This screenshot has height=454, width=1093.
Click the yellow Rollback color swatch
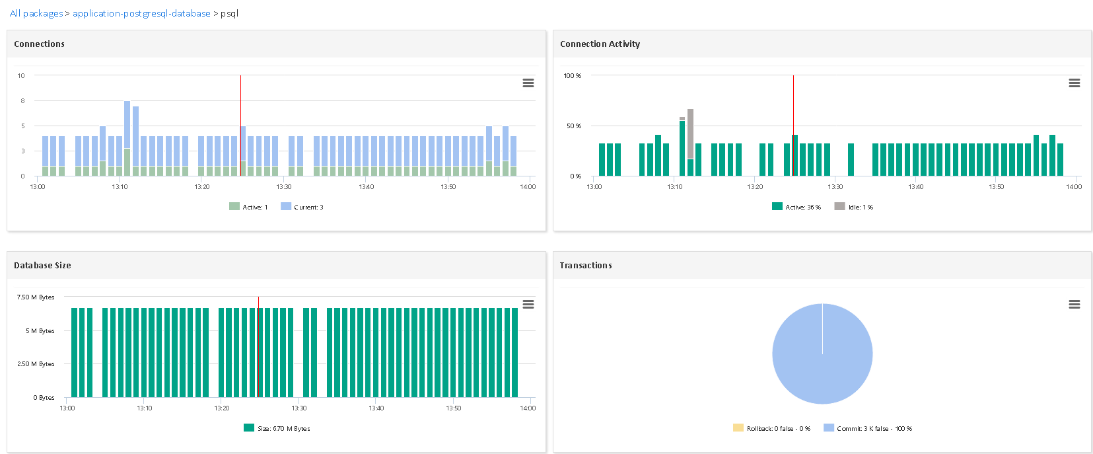[738, 428]
